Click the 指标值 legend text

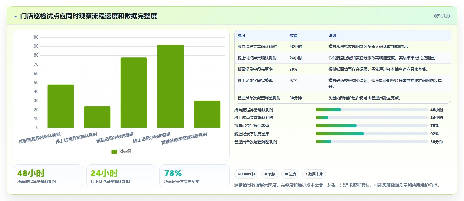(x=125, y=151)
